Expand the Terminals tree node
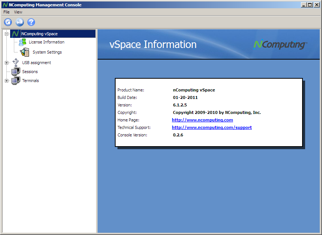This screenshot has height=235, width=322. tap(7, 81)
